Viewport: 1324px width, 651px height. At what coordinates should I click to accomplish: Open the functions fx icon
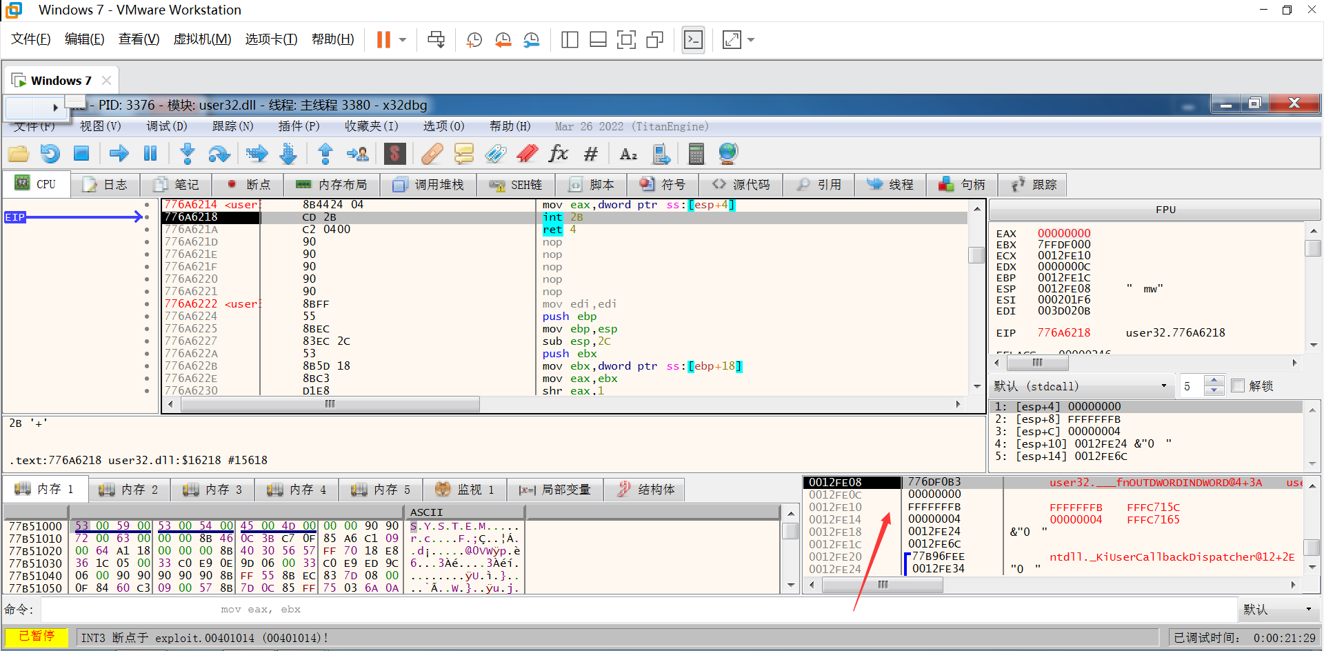559,153
